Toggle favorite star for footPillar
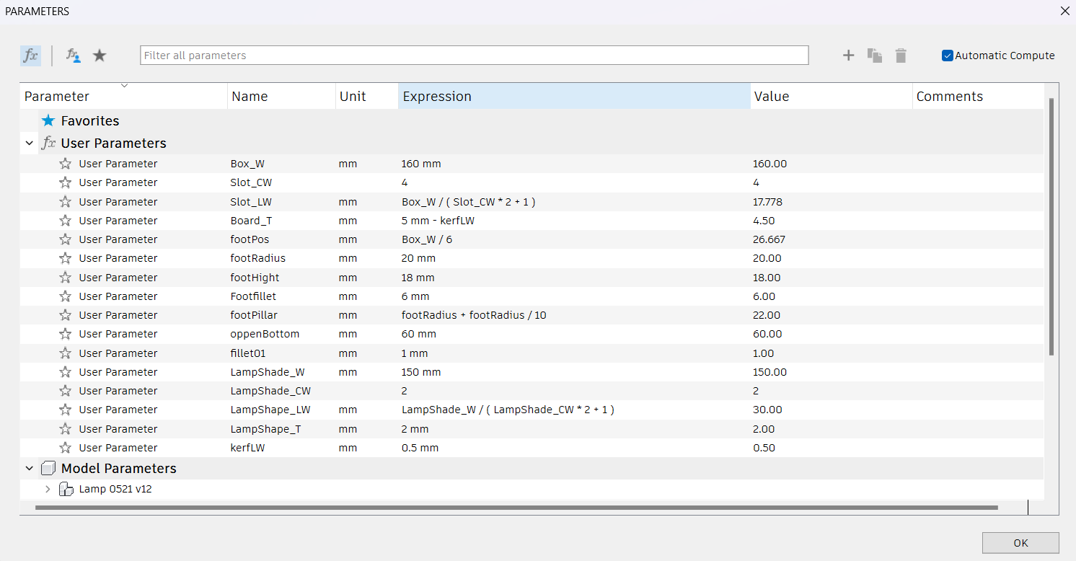This screenshot has height=561, width=1076. [66, 315]
